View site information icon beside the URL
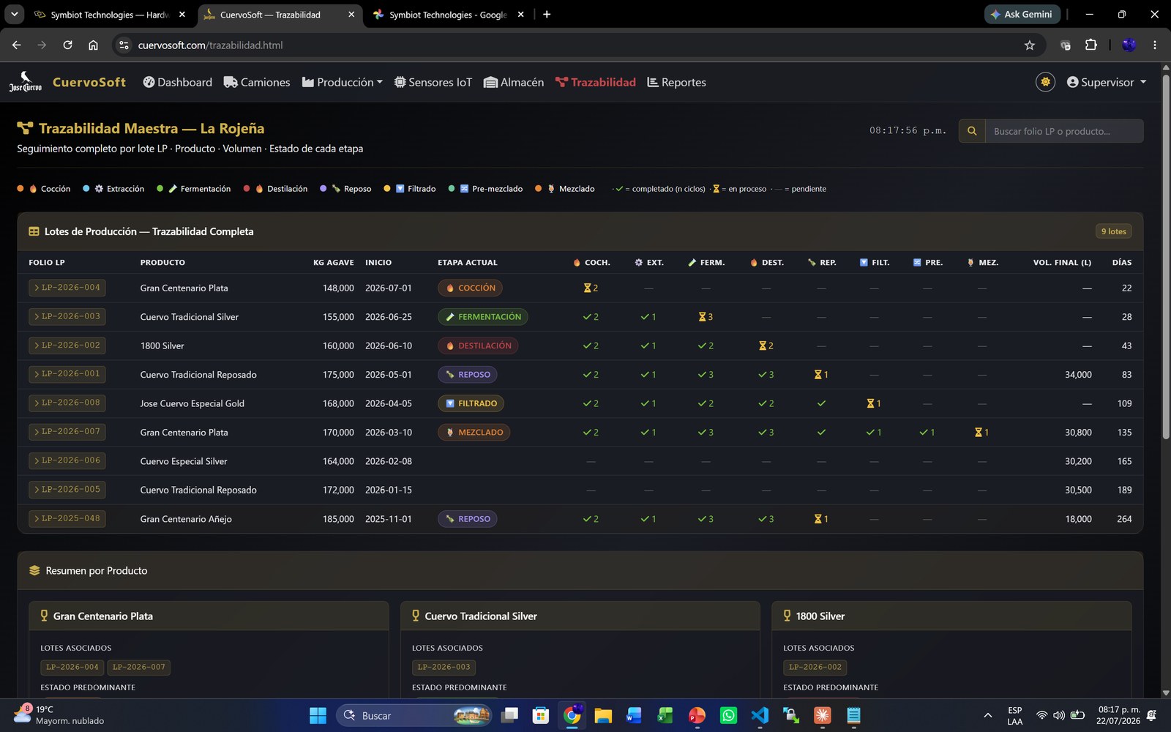This screenshot has width=1171, height=732. [124, 45]
